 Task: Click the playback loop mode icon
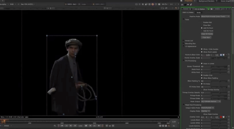click(x=55, y=126)
